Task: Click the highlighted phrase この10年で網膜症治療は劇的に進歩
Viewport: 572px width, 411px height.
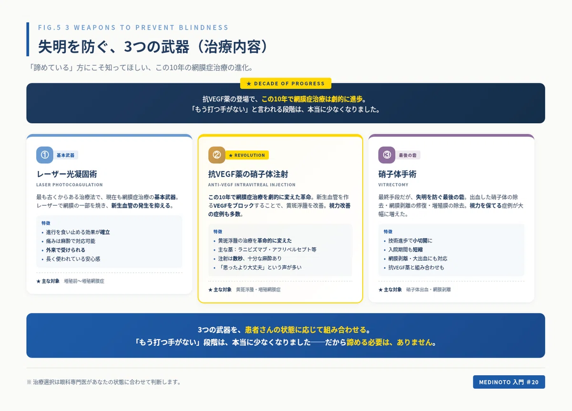Action: click(x=312, y=100)
